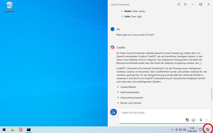Image resolution: width=213 pixels, height=133 pixels.
Task: Click the 'Copilot (Vorschau)' panel title
Action: pyautogui.click(x=120, y=5)
